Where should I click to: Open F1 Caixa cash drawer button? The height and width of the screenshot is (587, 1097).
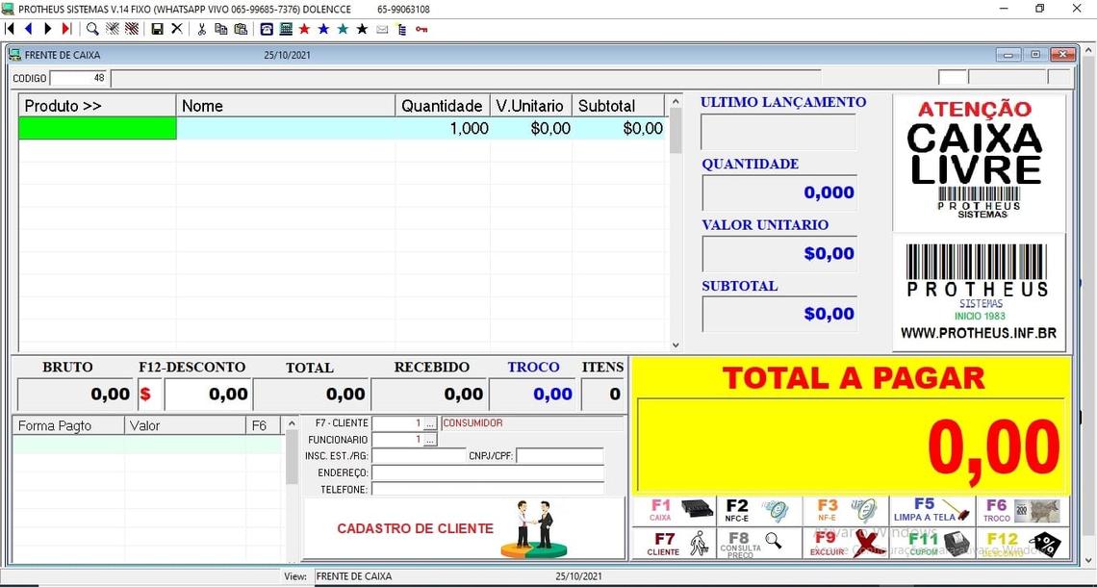point(674,511)
